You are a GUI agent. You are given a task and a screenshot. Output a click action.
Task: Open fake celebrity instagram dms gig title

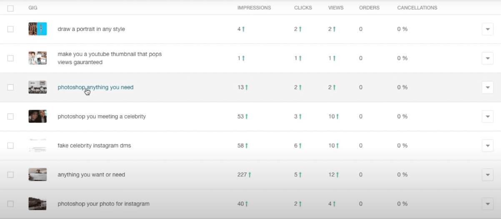tap(94, 145)
